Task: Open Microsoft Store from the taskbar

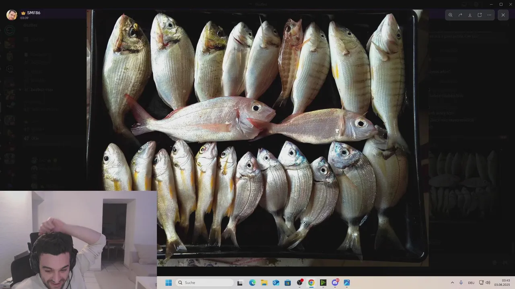Action: point(288,283)
